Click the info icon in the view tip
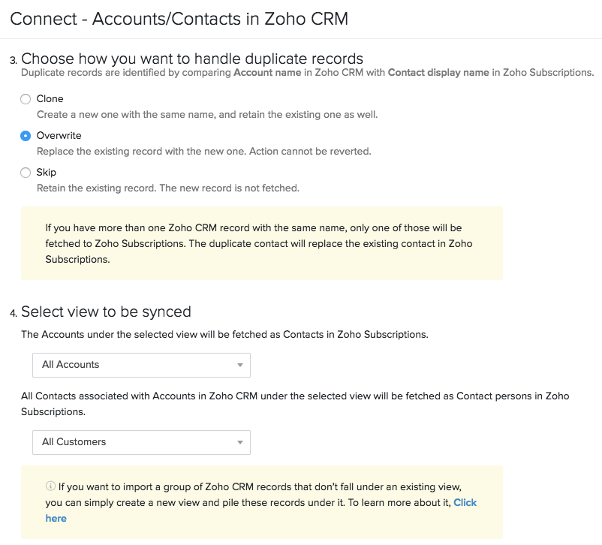 point(50,486)
